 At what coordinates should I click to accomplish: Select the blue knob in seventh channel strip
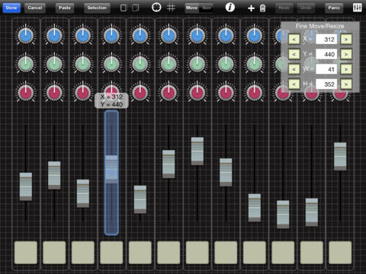pyautogui.click(x=197, y=35)
